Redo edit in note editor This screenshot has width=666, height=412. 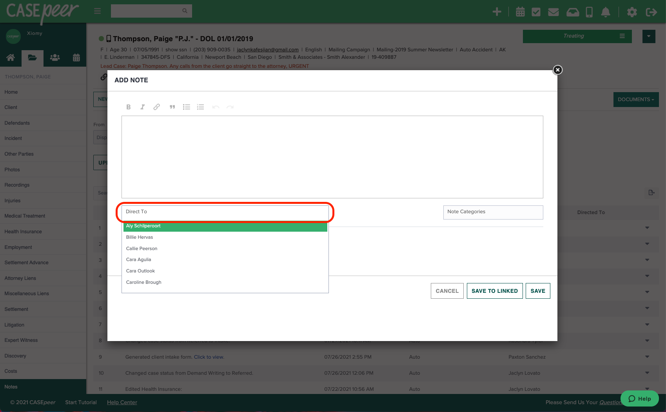230,107
